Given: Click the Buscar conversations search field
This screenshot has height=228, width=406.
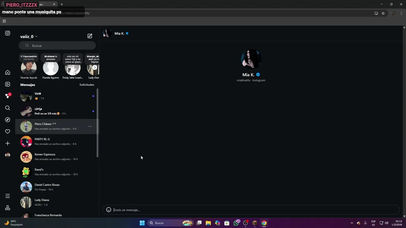Looking at the screenshot, I should click(x=57, y=46).
